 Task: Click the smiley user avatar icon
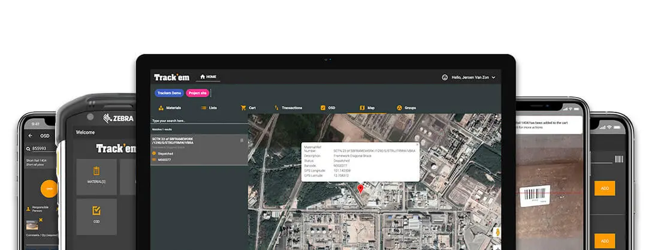tap(445, 77)
